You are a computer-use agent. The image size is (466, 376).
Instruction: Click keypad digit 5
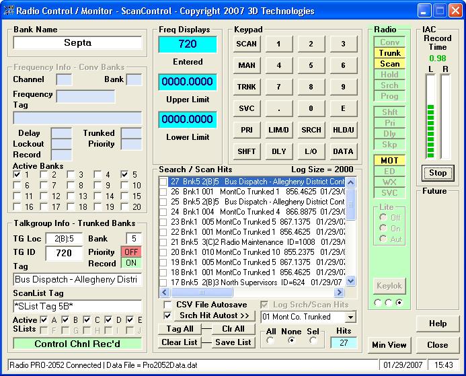311,65
